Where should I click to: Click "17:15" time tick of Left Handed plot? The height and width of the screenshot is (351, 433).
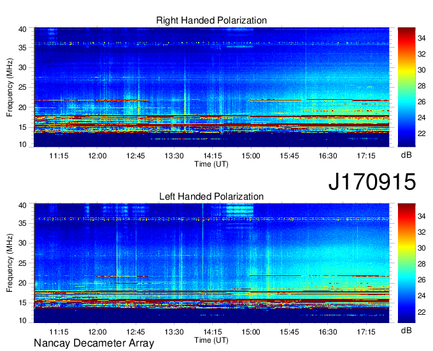coord(366,332)
